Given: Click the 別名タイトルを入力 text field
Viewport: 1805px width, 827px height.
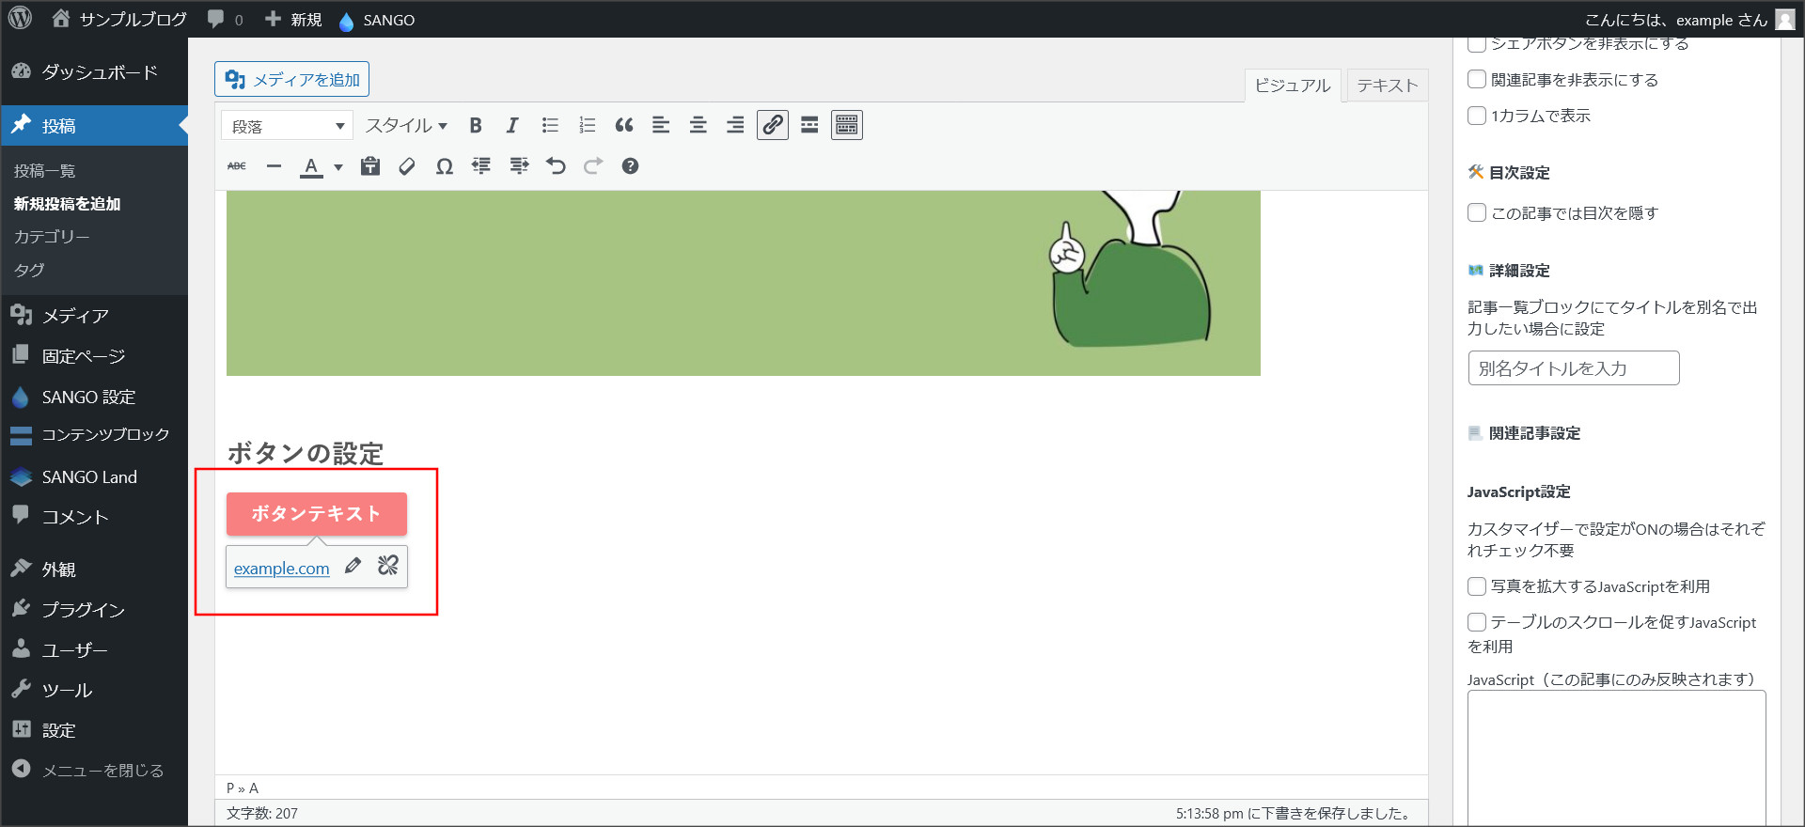Looking at the screenshot, I should (1573, 368).
